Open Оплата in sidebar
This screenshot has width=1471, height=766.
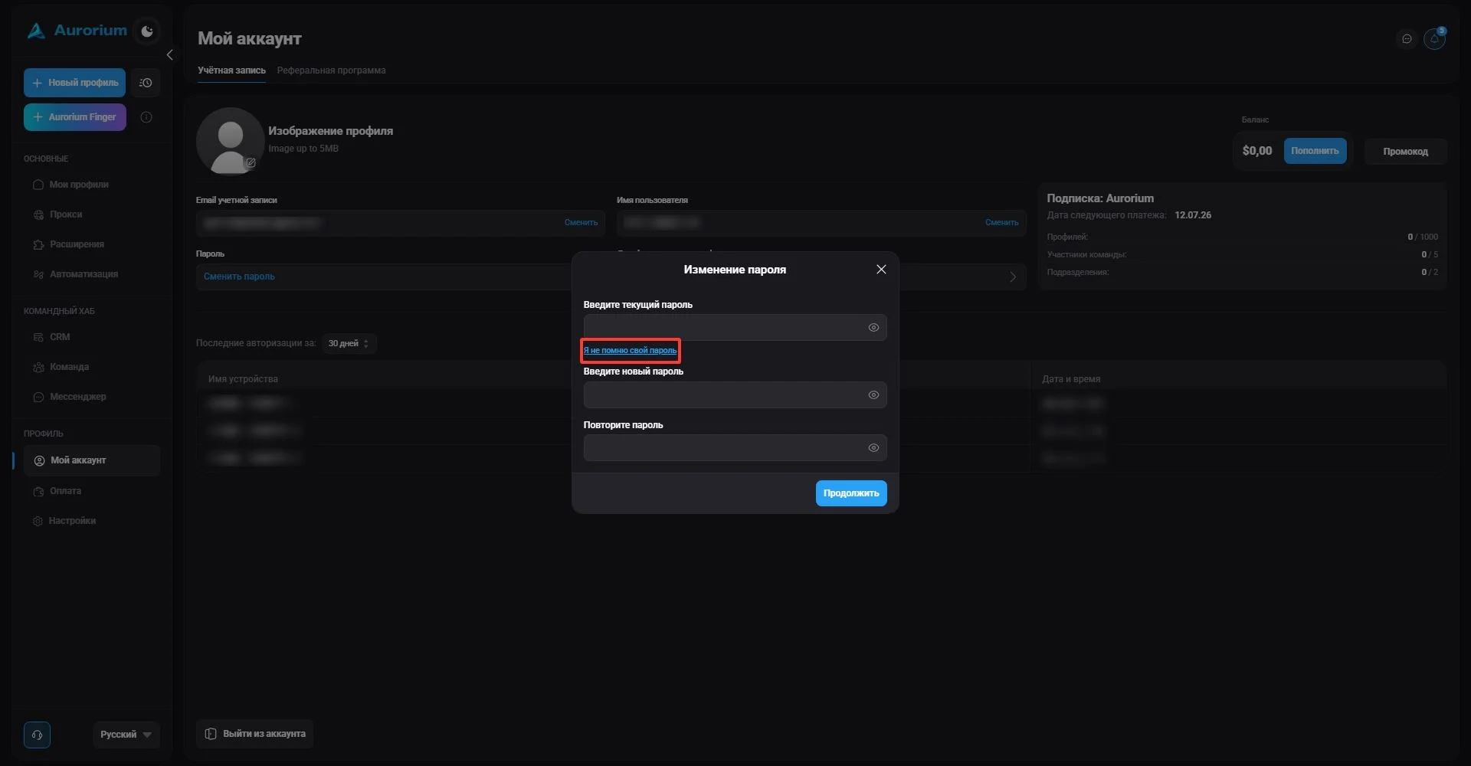(57, 491)
